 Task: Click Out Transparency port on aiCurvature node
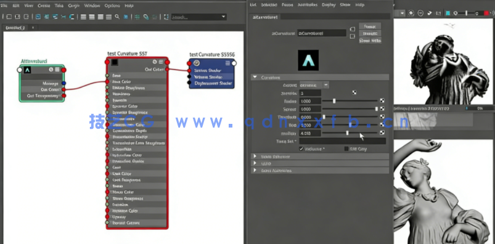pyautogui.click(x=63, y=96)
